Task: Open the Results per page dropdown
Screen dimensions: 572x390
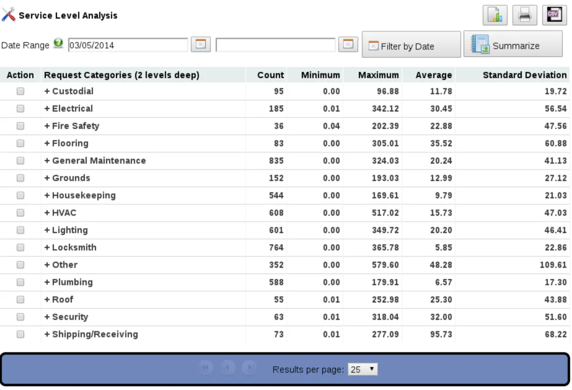Action: (x=363, y=369)
